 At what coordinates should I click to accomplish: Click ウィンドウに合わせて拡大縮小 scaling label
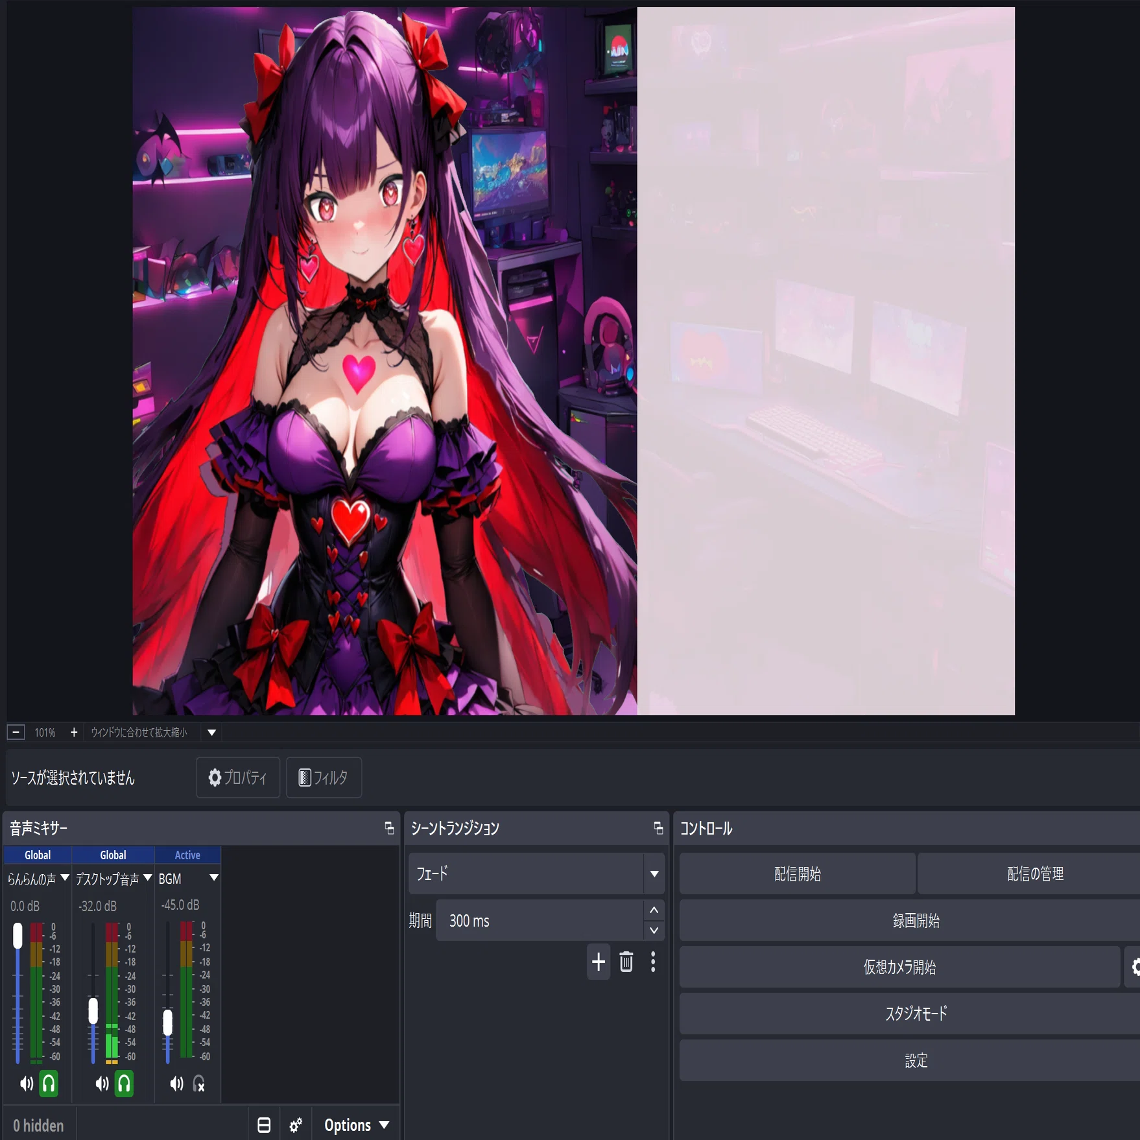pyautogui.click(x=139, y=732)
